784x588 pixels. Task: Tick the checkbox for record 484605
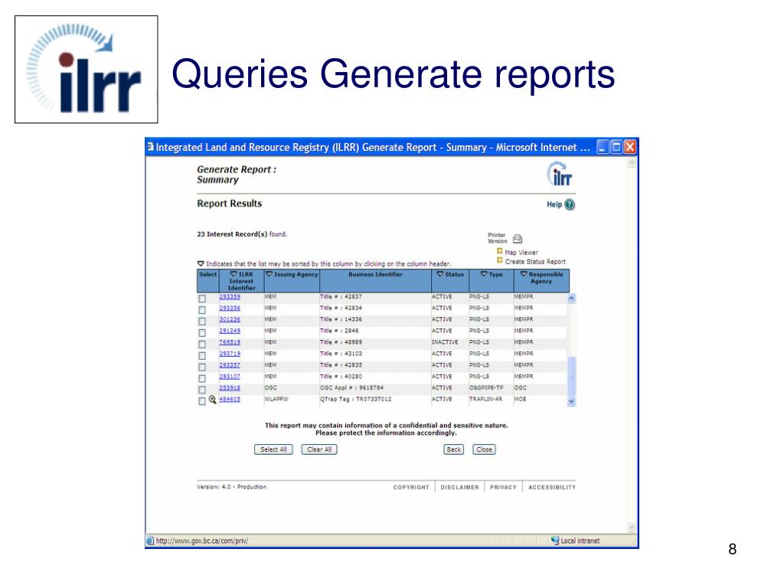point(202,401)
